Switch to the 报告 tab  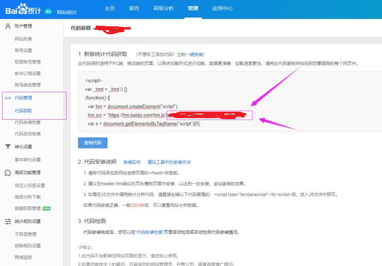click(134, 8)
